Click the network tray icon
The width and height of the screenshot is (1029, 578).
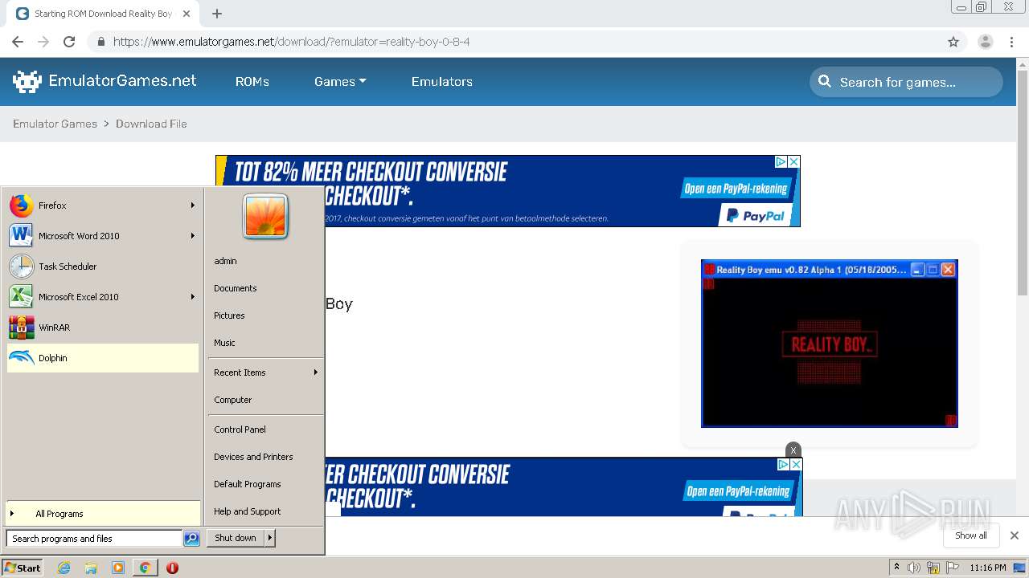(933, 568)
